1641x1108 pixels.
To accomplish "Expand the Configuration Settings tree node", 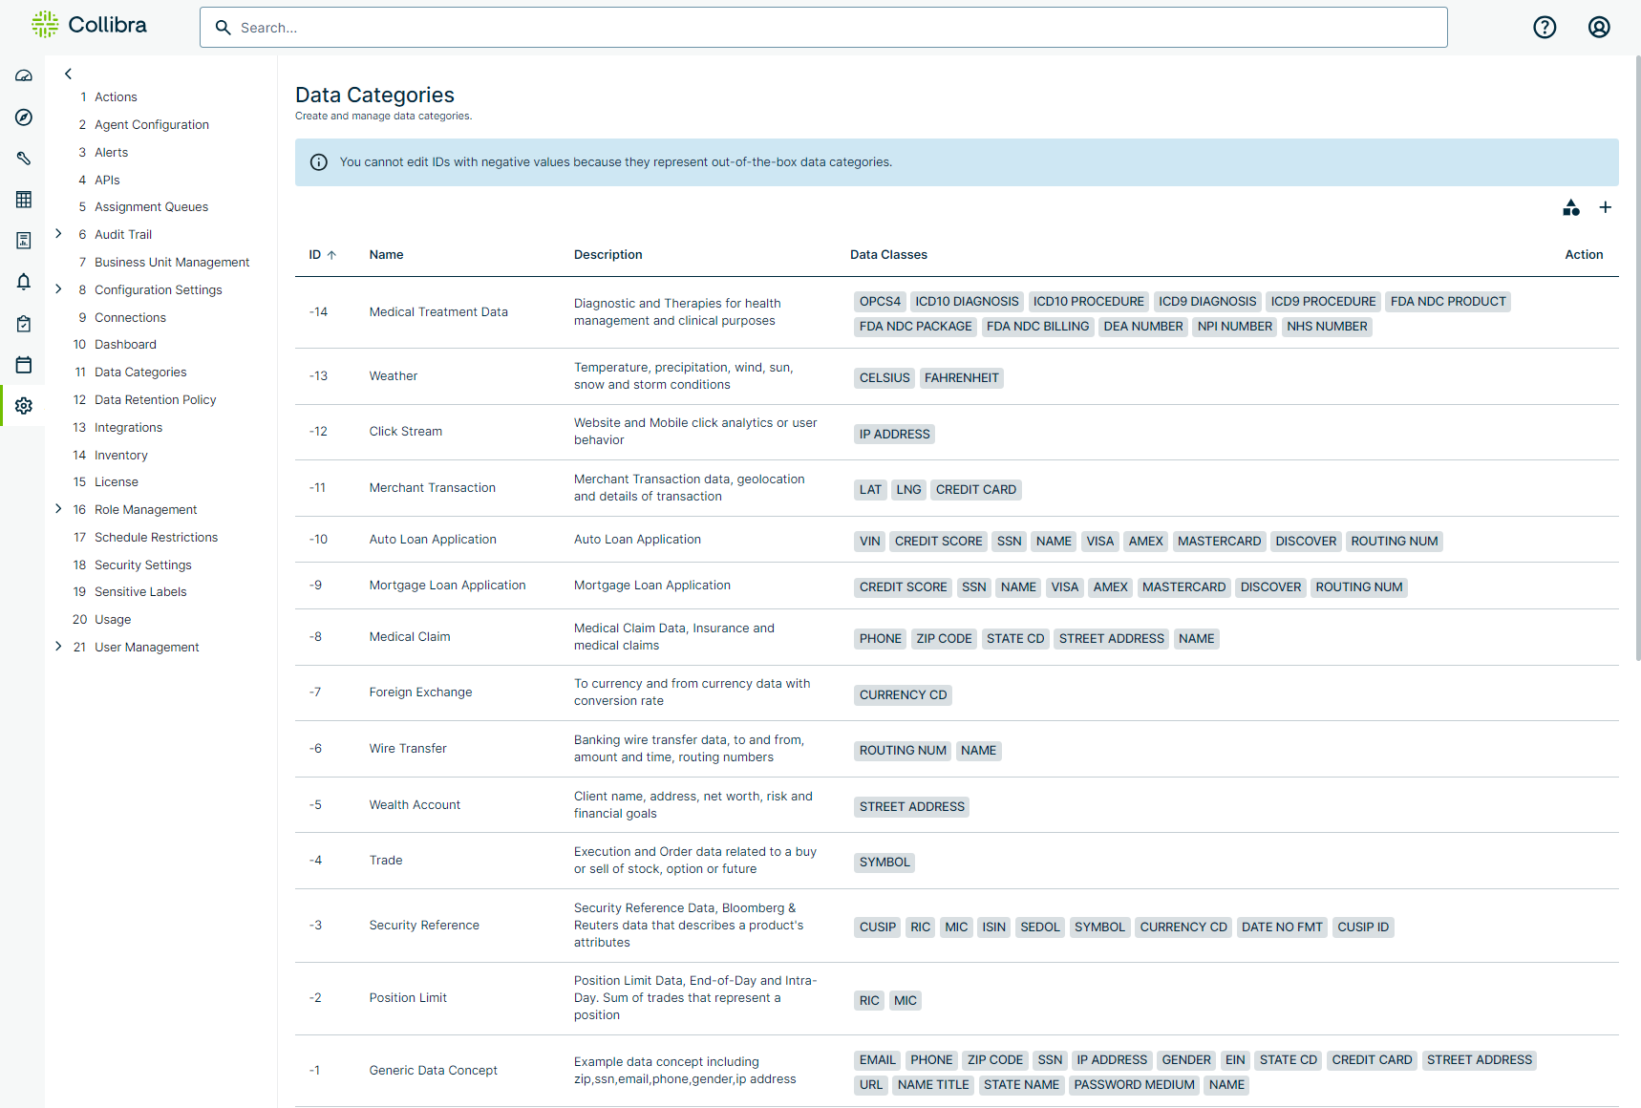I will click(x=58, y=289).
